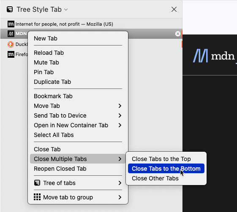The image size is (237, 212).
Task: Click the MDN tab favicon
Action: pyautogui.click(x=11, y=34)
